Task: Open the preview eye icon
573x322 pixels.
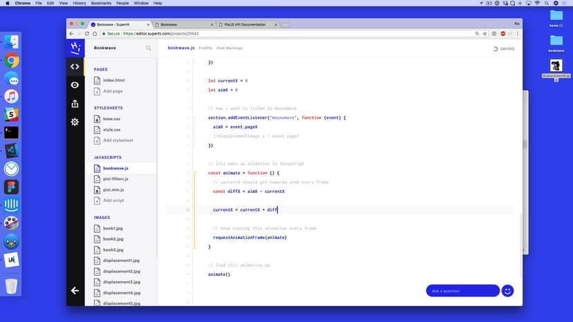Action: [x=75, y=85]
